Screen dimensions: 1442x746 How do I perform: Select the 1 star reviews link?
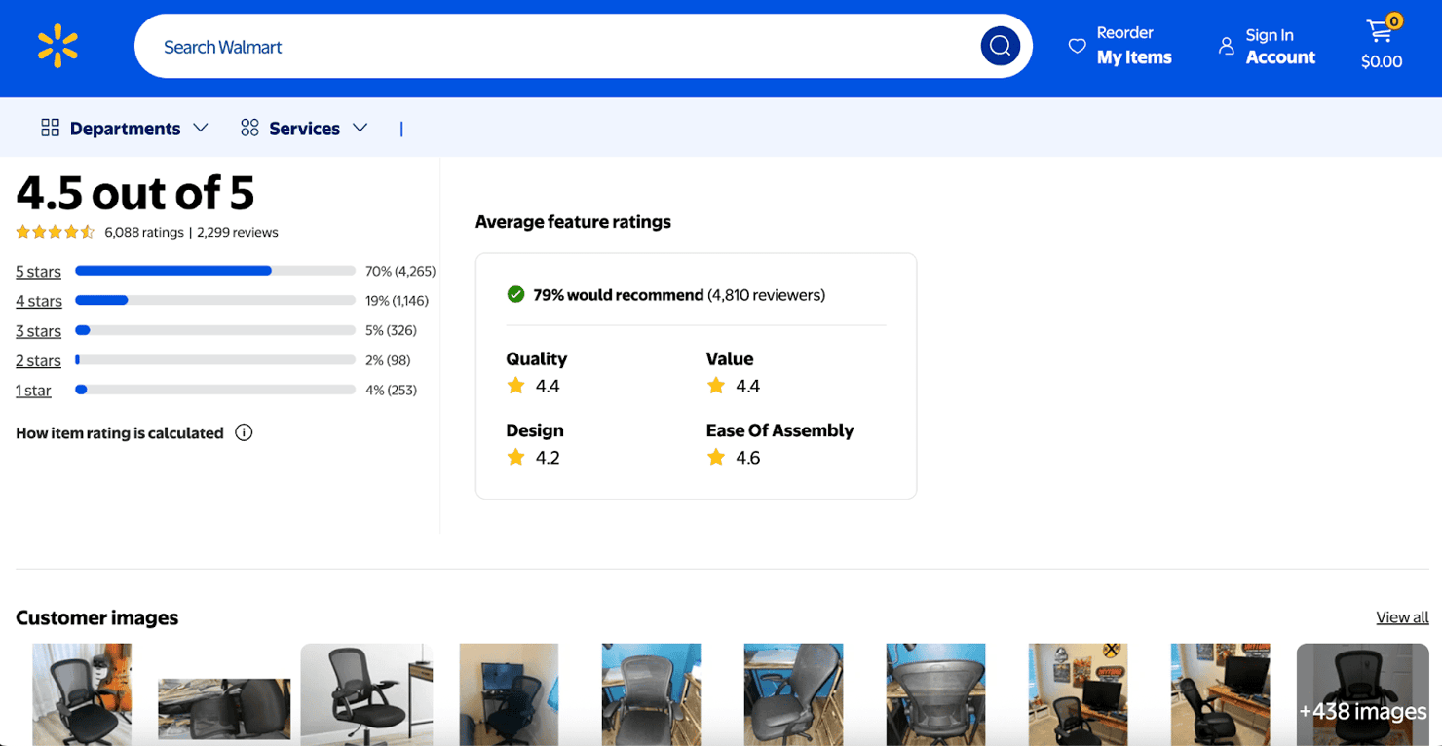33,391
